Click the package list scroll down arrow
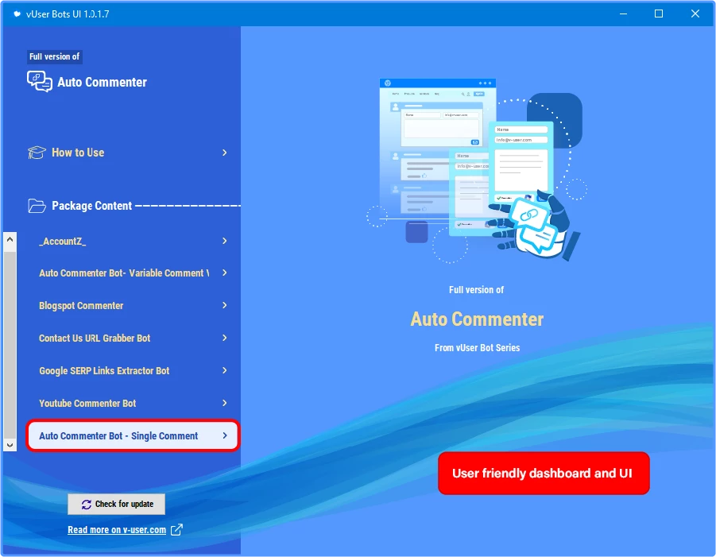 coord(10,445)
